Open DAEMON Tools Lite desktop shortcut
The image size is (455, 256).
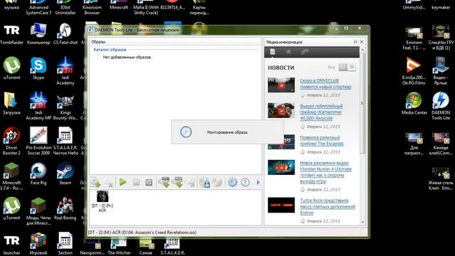[441, 106]
